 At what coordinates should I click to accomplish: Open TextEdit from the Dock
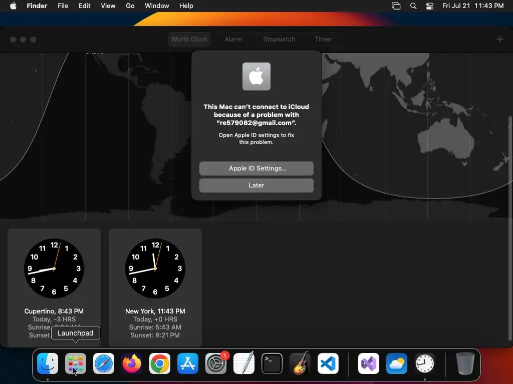(x=244, y=363)
